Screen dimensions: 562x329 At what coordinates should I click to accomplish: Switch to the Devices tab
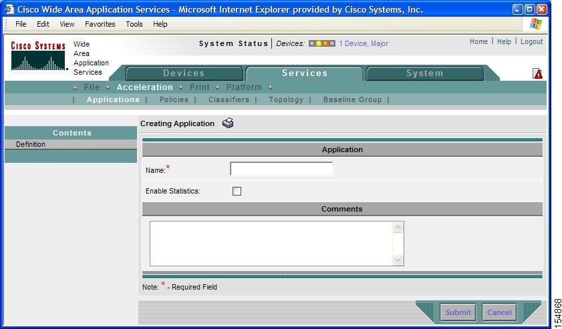[x=184, y=73]
